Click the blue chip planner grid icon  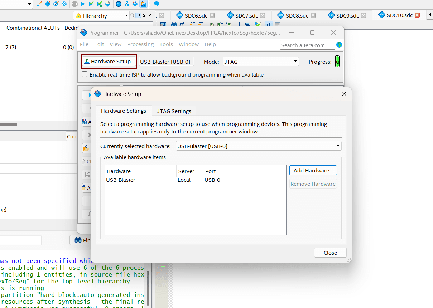pos(64,4)
